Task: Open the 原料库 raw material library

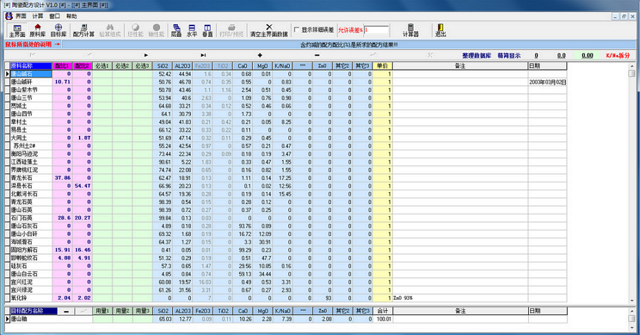Action: (37, 30)
